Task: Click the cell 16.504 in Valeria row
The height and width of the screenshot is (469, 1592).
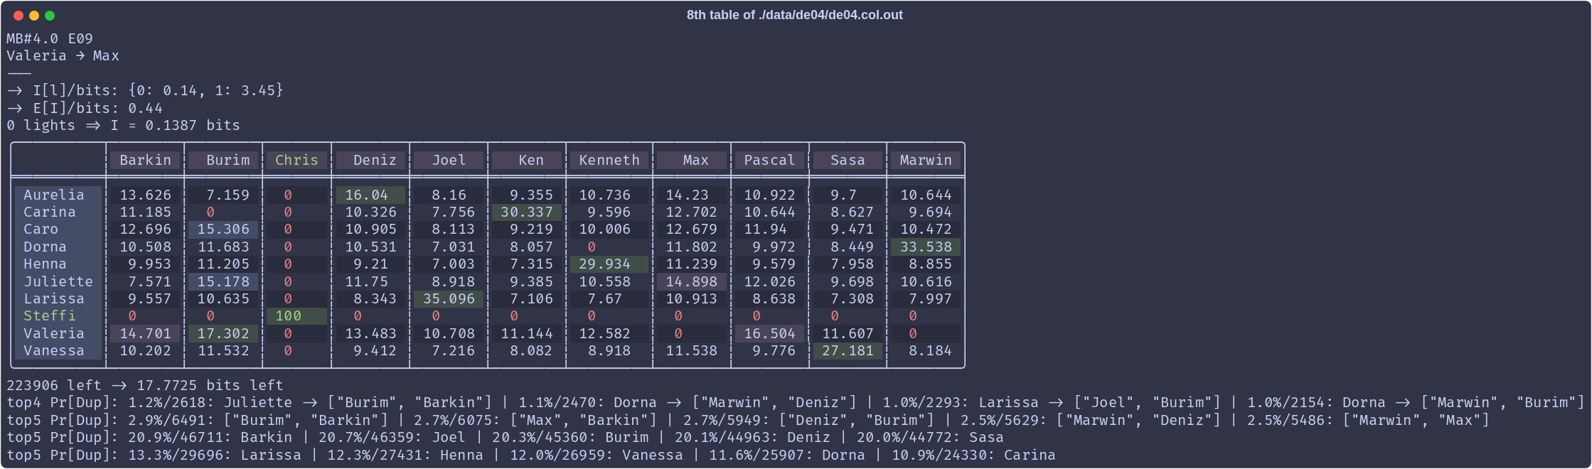Action: [770, 333]
